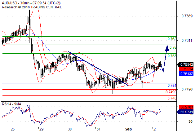Screen dimensions: 195x132
Task: Click the blue 55.9731 RSI value tag
Action: click(x=185, y=112)
